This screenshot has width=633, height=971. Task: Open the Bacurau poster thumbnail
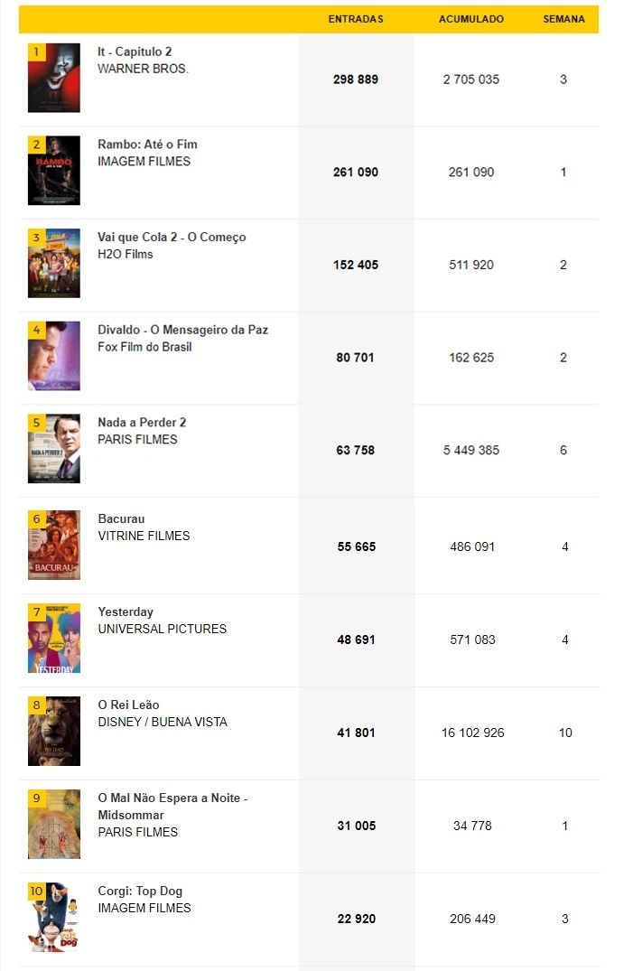(x=54, y=545)
